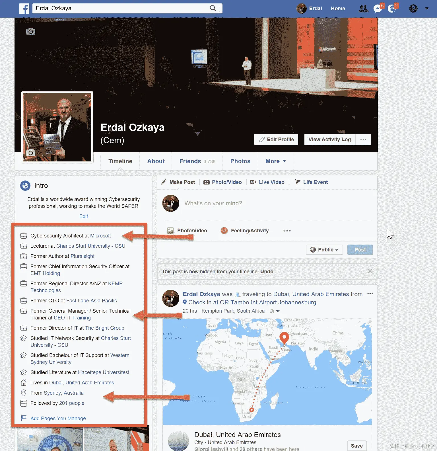
Task: Click Add Pages You Manage link
Action: point(58,419)
